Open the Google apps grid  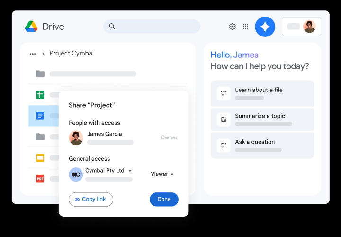click(245, 27)
